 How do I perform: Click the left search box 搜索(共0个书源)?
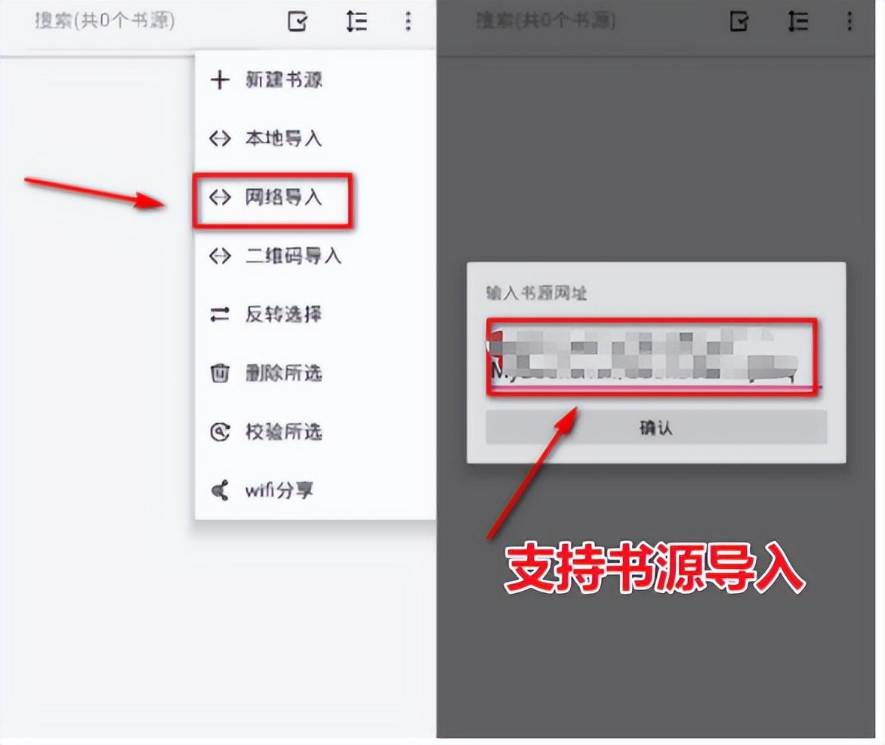tap(105, 21)
